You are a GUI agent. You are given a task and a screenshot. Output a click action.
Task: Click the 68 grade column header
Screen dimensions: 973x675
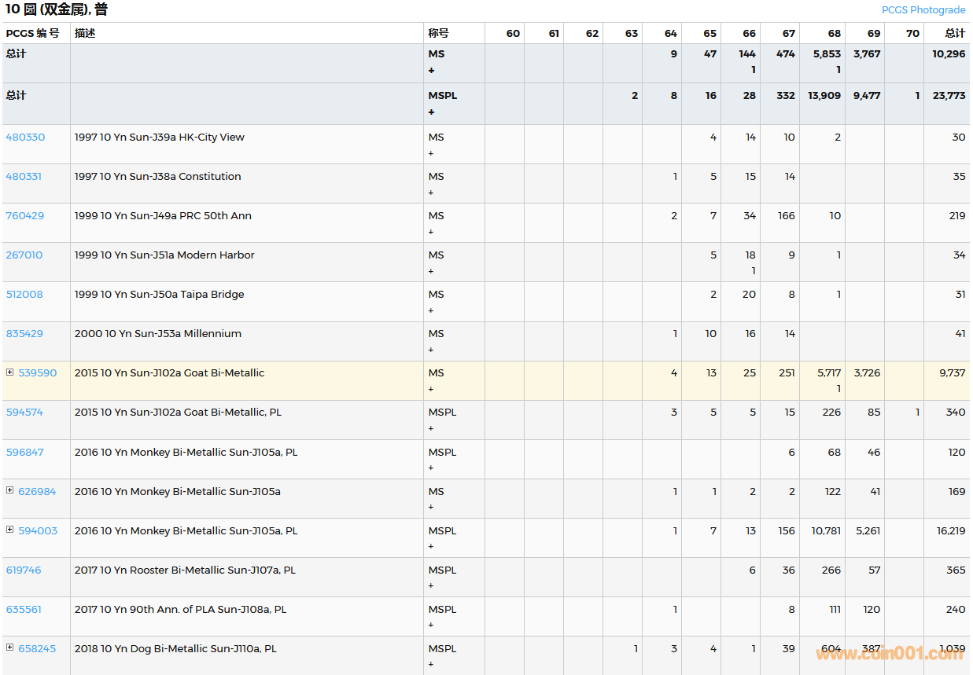point(834,33)
